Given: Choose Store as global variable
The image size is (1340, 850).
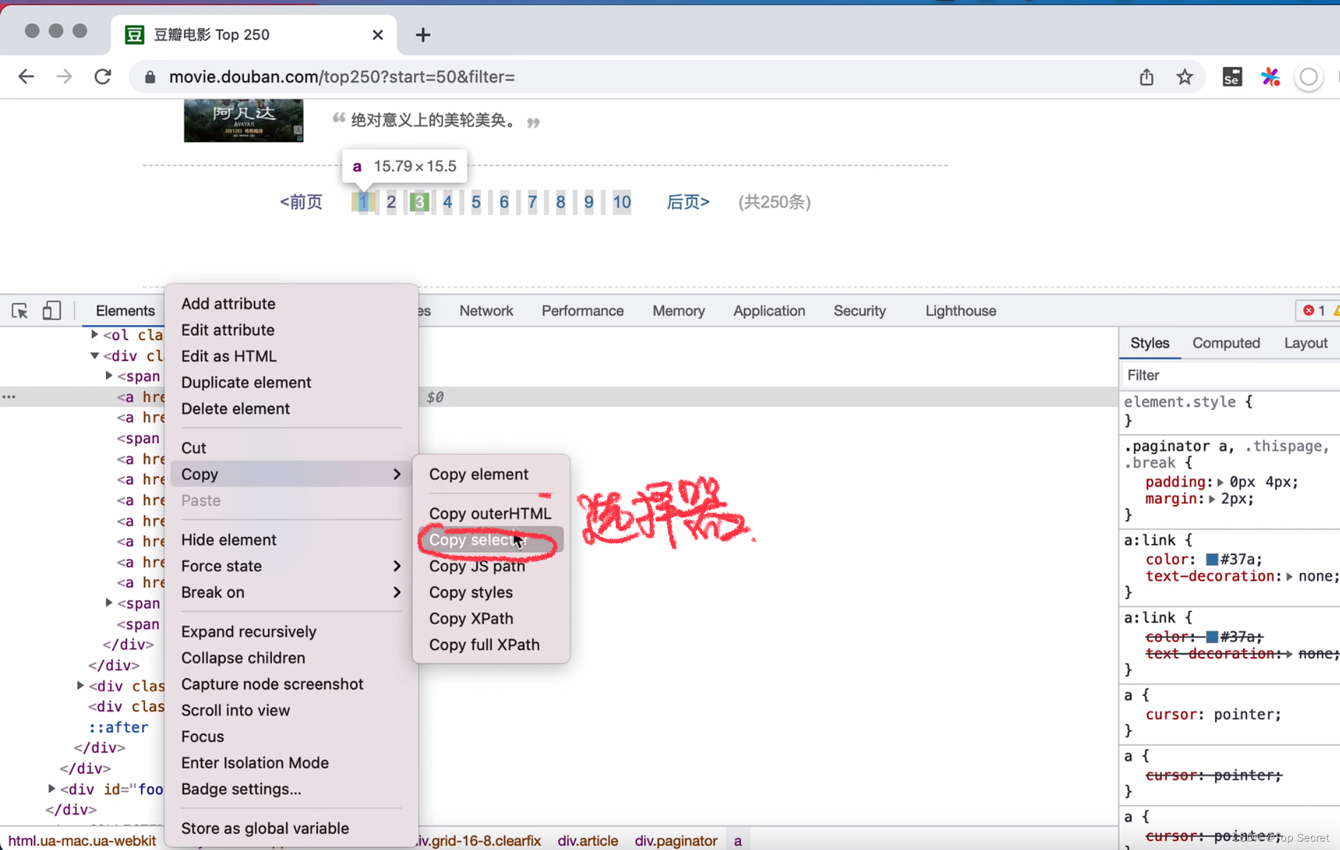Looking at the screenshot, I should point(265,828).
